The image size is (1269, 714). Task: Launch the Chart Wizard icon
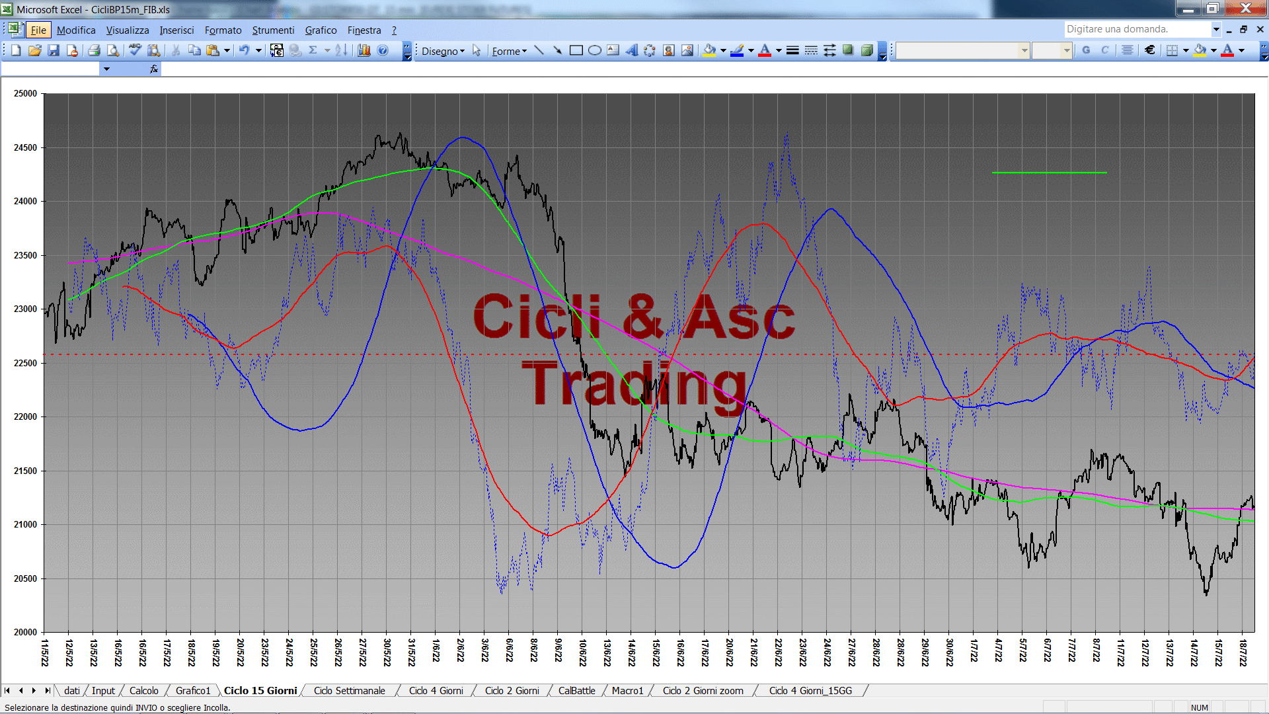coord(364,51)
